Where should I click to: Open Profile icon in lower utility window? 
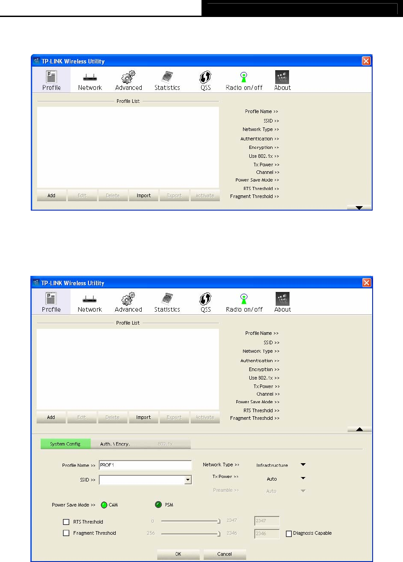[x=51, y=302]
